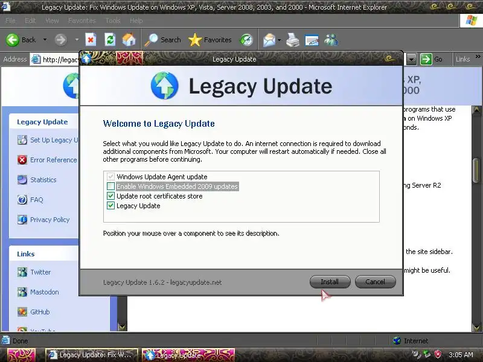Enable Windows Embedded 2009 updates checkbox
Image resolution: width=483 pixels, height=362 pixels.
coord(110,186)
